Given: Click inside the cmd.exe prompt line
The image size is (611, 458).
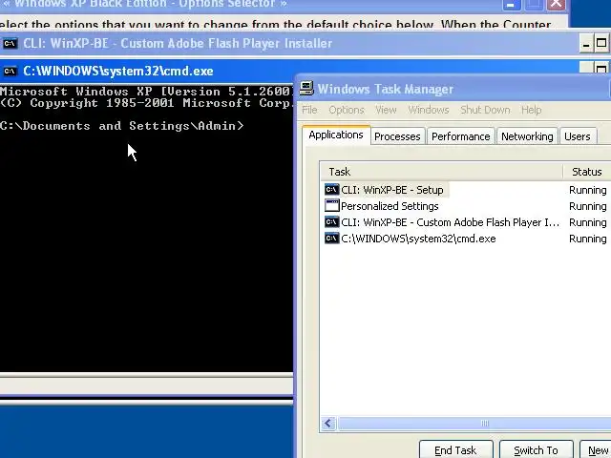Looking at the screenshot, I should click(121, 126).
